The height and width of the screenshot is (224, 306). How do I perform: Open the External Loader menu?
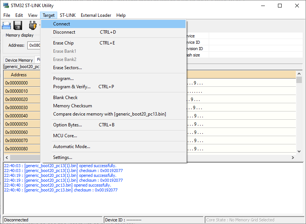coord(96,15)
